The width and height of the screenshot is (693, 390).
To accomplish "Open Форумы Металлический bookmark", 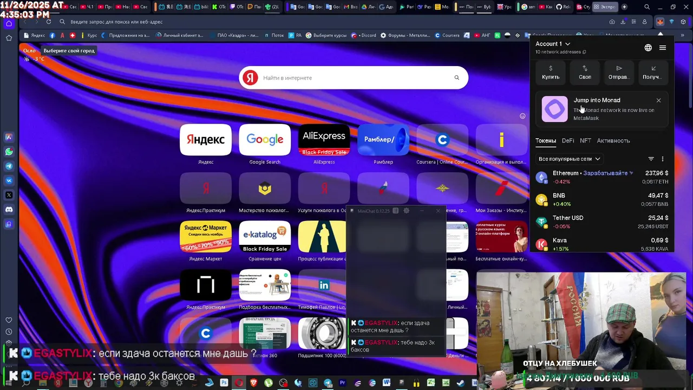I will (x=405, y=35).
